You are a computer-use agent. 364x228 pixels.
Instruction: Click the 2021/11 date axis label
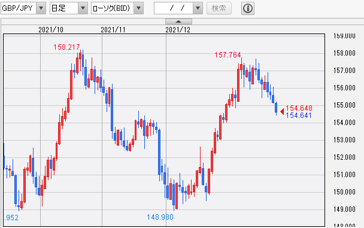(x=113, y=30)
